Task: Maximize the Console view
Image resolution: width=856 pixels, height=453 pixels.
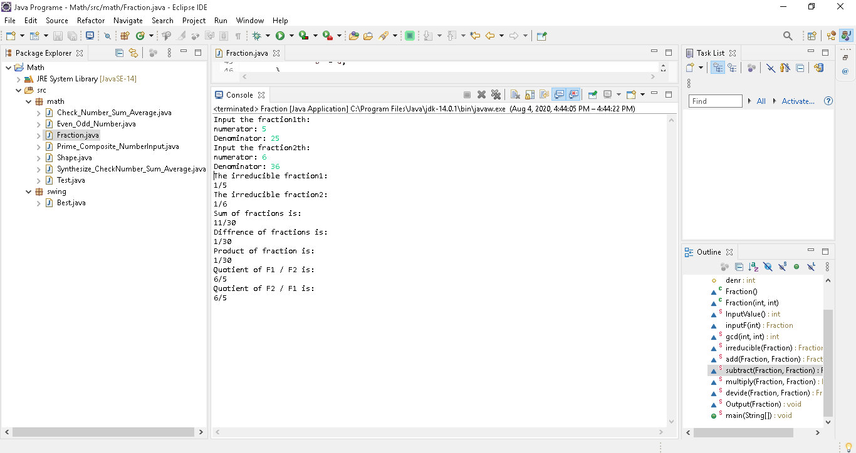Action: coord(669,94)
